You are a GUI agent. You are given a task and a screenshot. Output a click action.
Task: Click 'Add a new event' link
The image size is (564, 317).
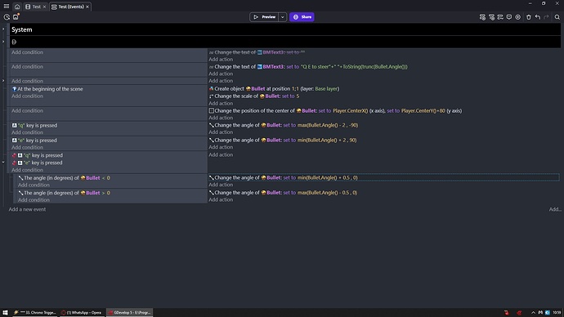click(x=27, y=209)
